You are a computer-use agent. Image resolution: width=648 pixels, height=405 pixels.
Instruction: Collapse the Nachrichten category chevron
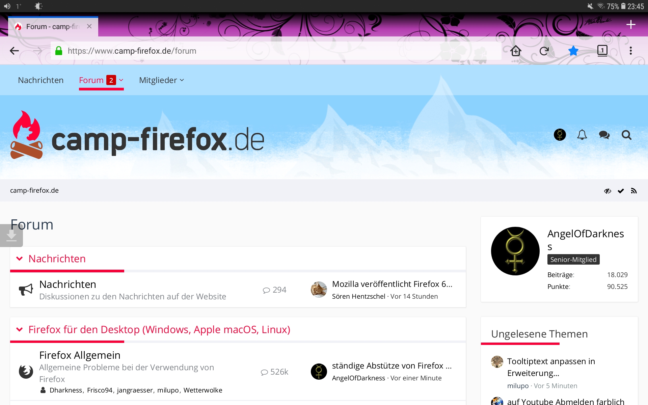coord(20,259)
